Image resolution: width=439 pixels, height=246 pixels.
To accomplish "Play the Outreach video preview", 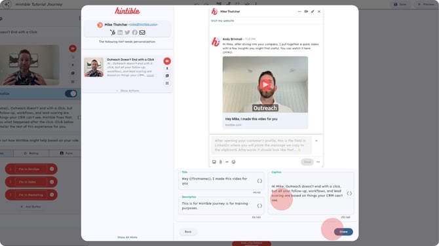I will 265,84.
